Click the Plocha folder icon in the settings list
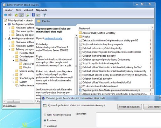161x128 pixels. tap(80, 37)
